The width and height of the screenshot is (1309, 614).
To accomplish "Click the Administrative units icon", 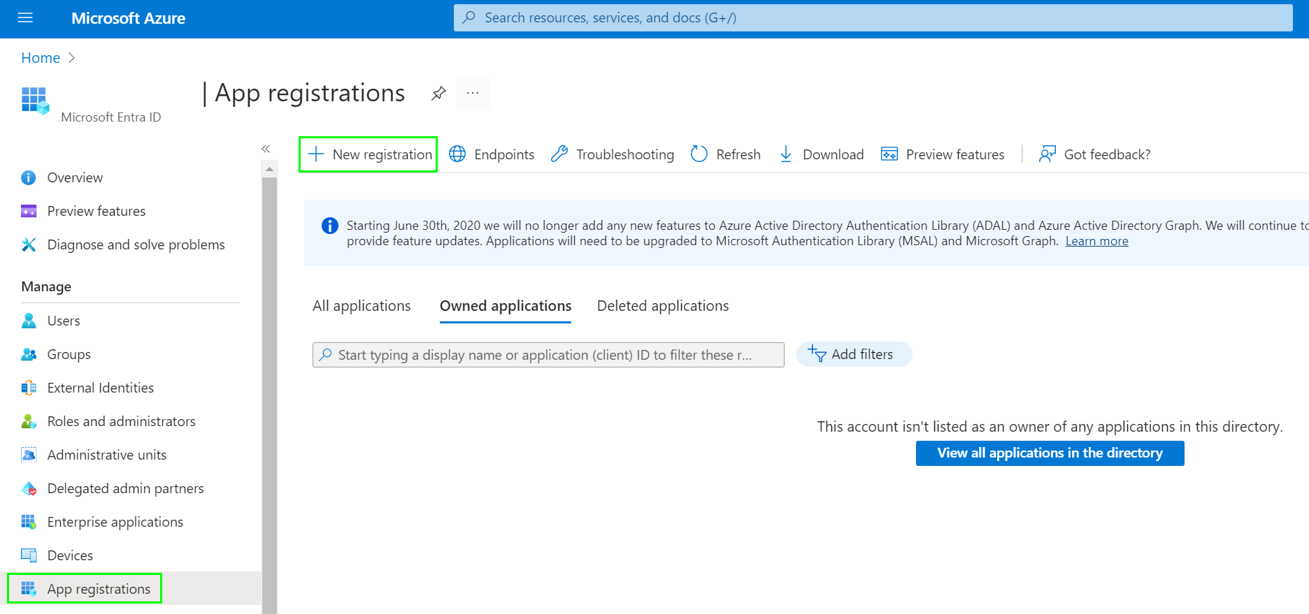I will pos(29,455).
